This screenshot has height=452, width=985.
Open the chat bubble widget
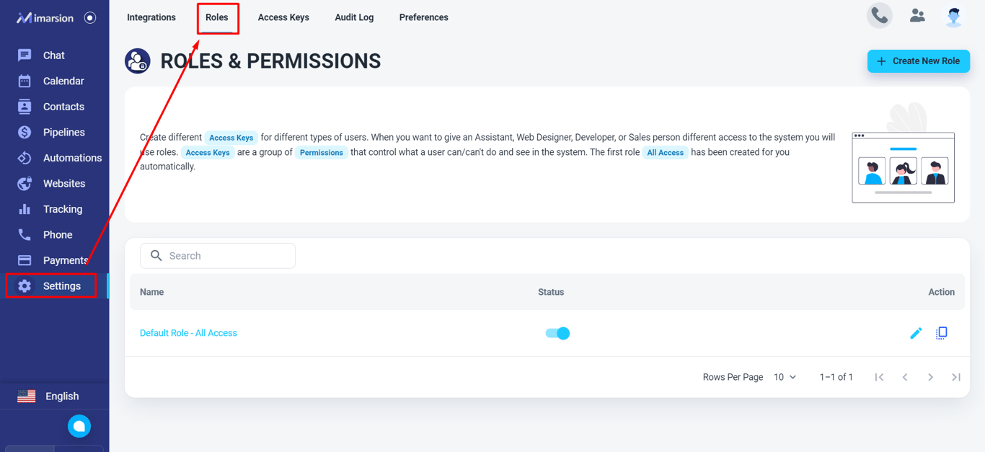(79, 426)
